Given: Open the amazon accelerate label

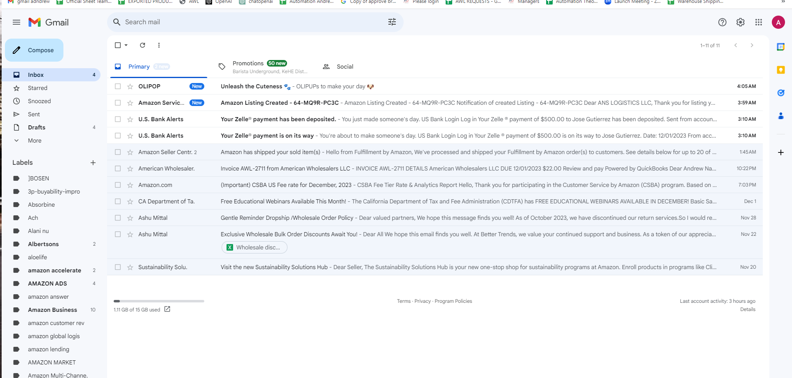Looking at the screenshot, I should point(51,270).
